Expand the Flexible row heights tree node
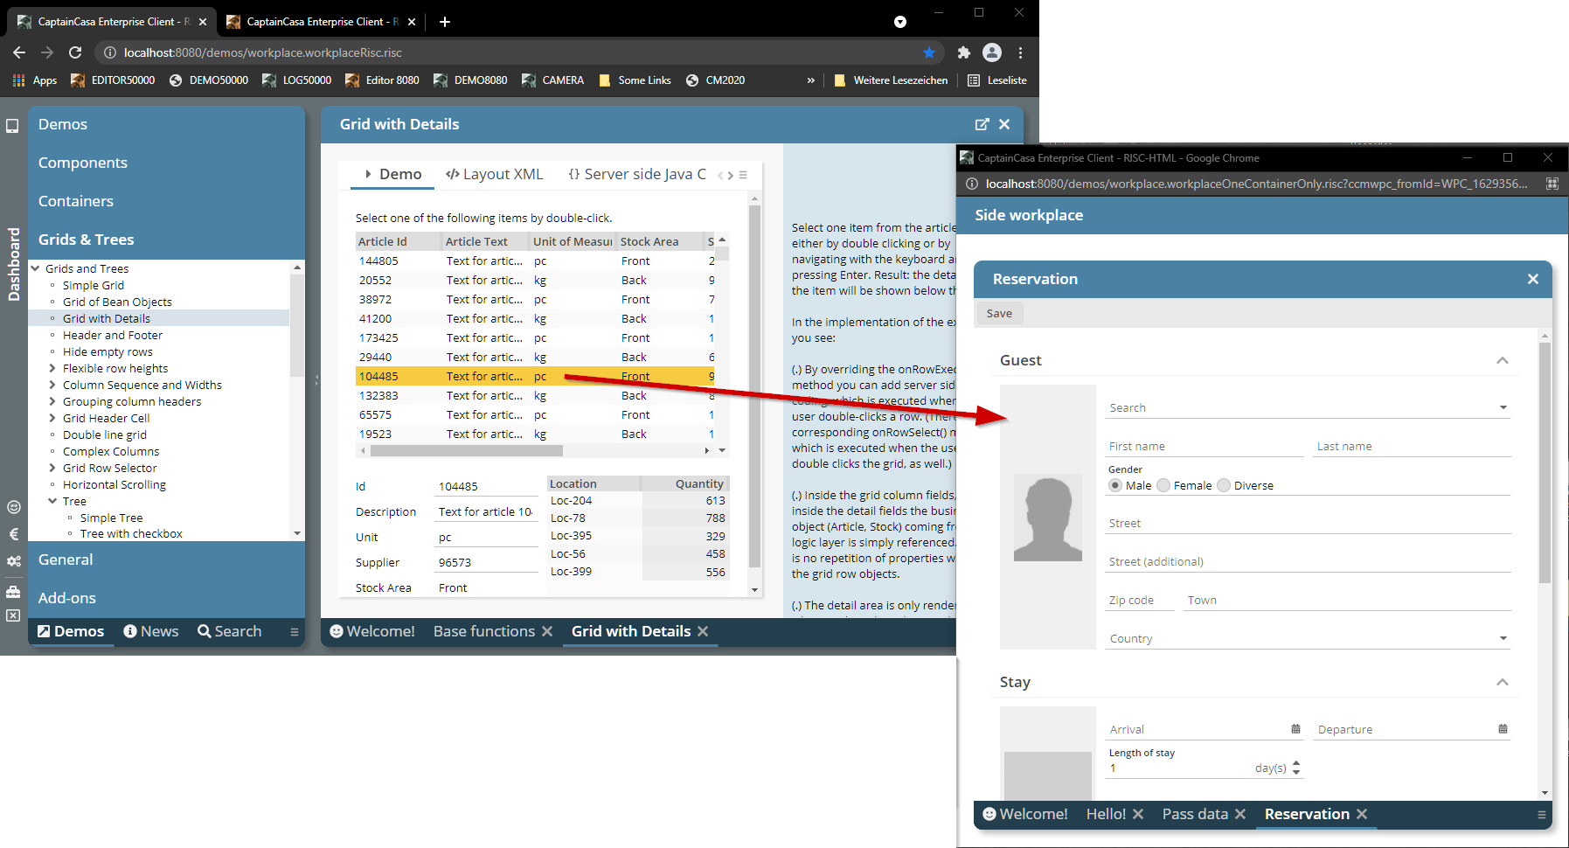 point(52,369)
